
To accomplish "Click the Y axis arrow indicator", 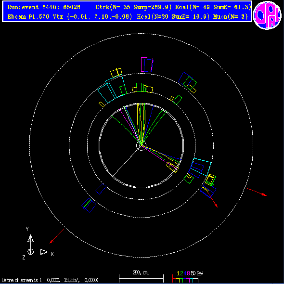I will (30, 239).
